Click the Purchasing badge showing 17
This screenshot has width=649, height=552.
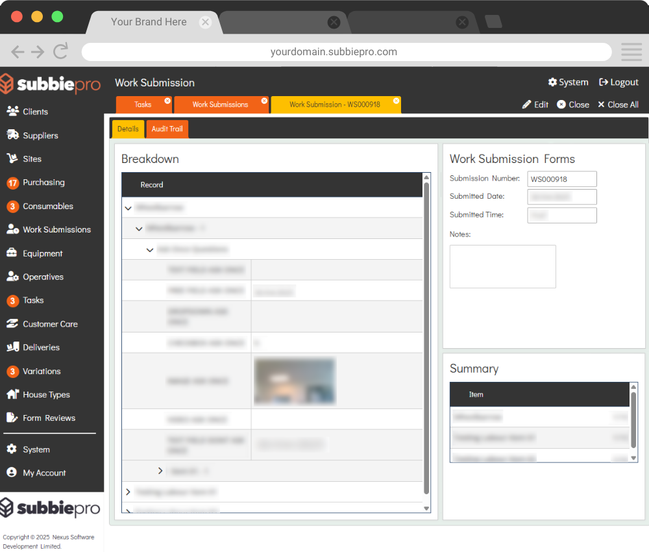12,183
